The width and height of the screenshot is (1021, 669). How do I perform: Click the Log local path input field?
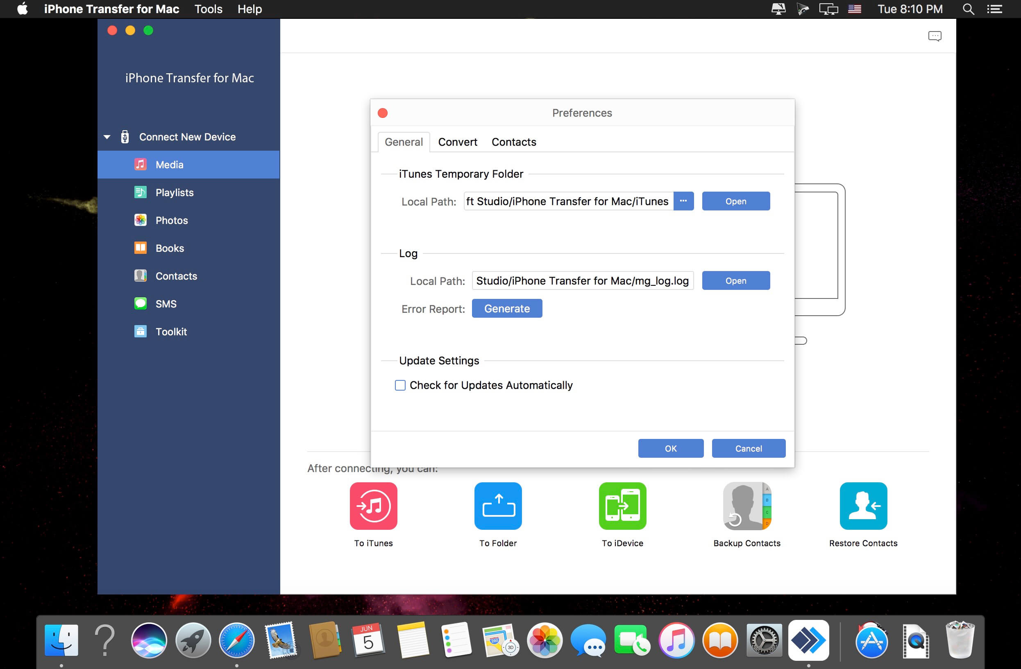click(583, 280)
